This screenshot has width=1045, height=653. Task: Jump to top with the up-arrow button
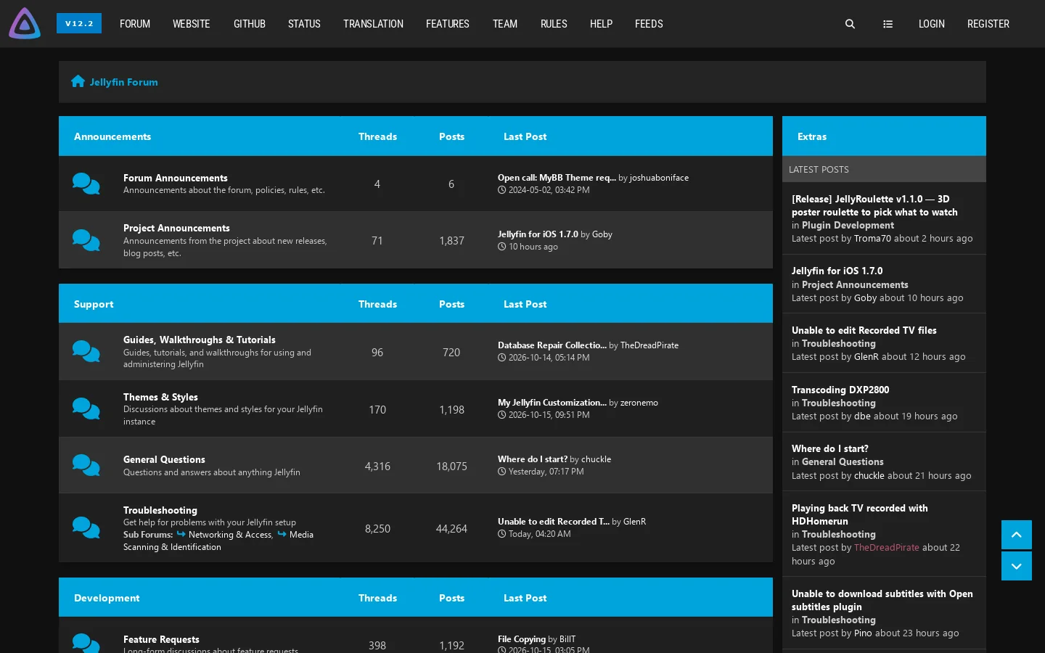click(x=1017, y=535)
